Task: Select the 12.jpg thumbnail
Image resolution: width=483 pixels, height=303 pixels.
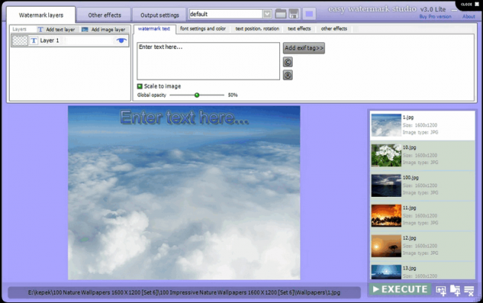Action: [386, 246]
